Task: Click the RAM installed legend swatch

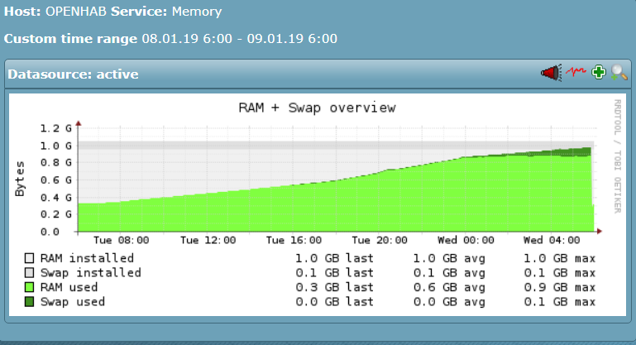Action: (x=30, y=258)
